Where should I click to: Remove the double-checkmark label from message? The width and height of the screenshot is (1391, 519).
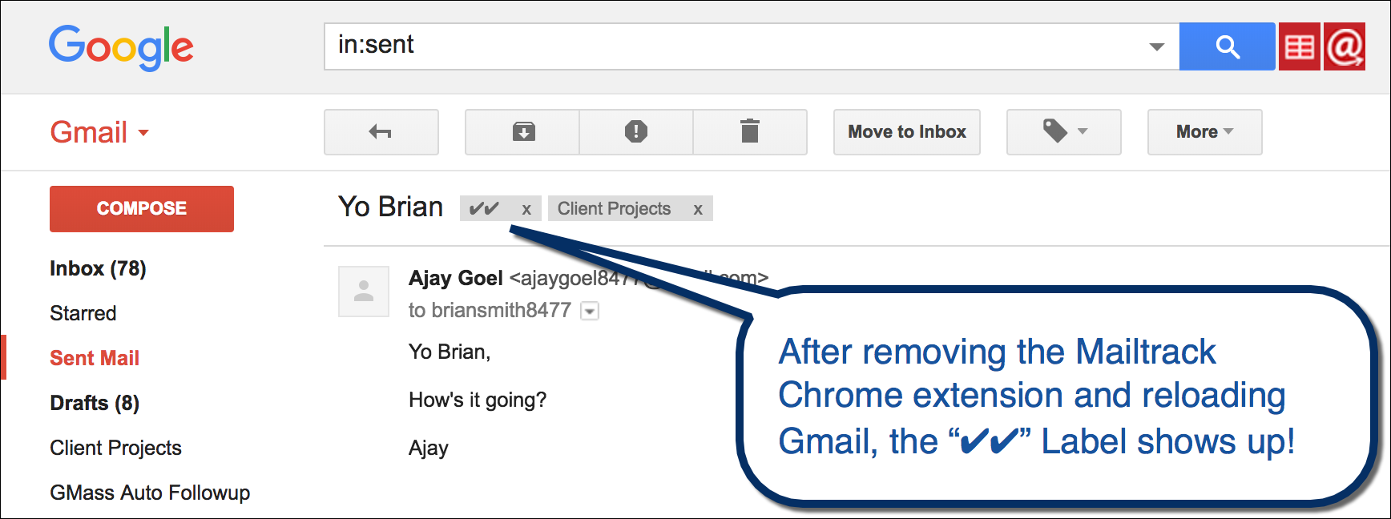[x=526, y=210]
